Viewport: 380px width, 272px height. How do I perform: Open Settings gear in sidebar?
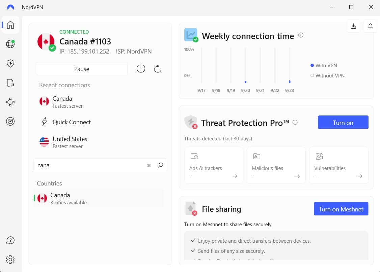[x=10, y=260]
